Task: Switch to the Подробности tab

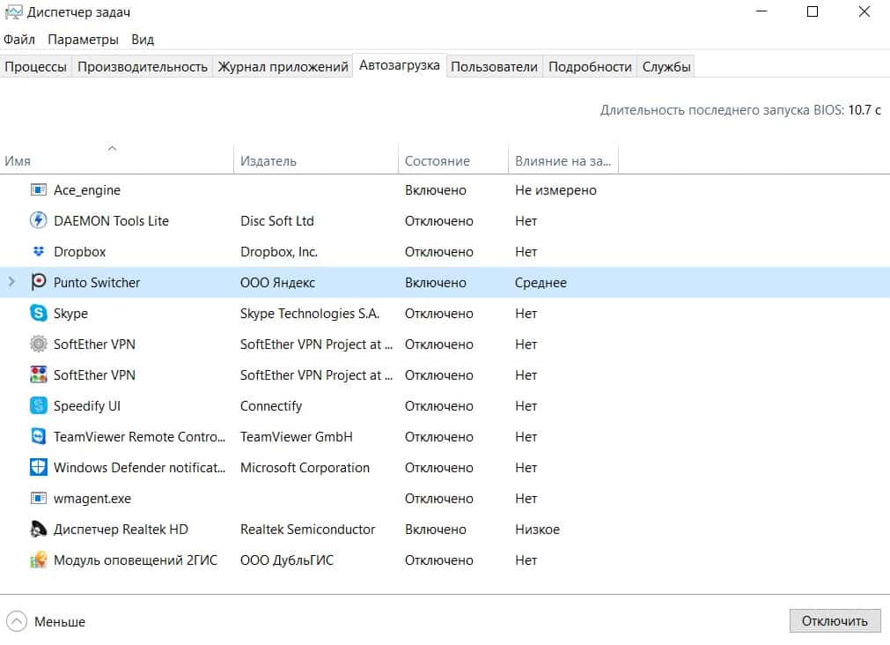Action: coord(590,66)
